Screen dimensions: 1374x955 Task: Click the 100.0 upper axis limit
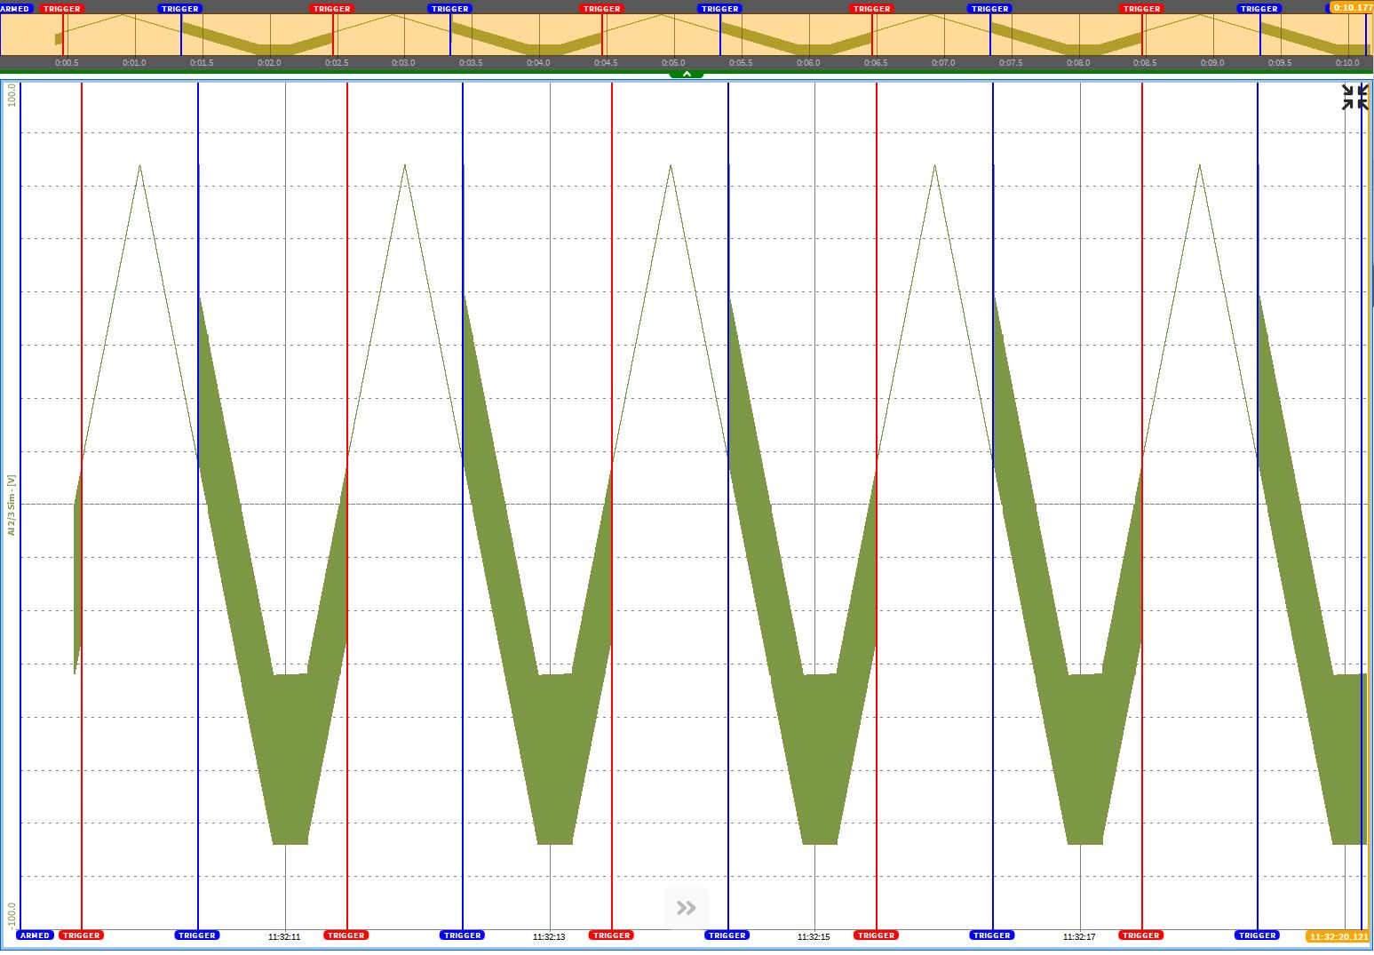pyautogui.click(x=12, y=95)
